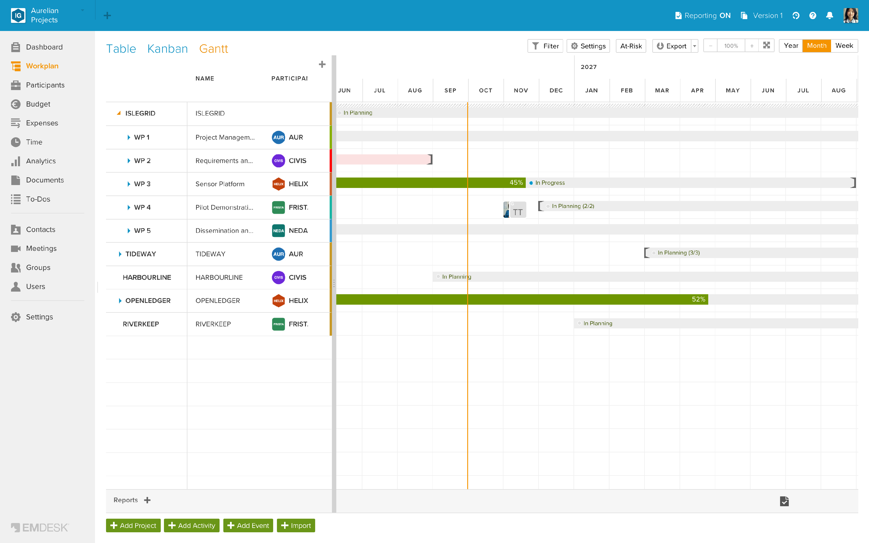Click Add Event
The width and height of the screenshot is (869, 543).
click(248, 525)
